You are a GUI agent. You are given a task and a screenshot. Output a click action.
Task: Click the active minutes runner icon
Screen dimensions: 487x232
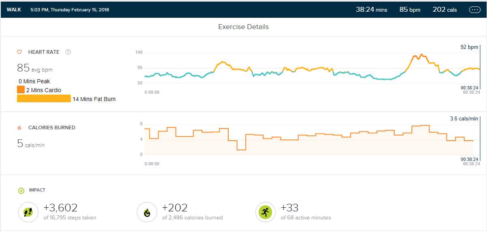266,212
